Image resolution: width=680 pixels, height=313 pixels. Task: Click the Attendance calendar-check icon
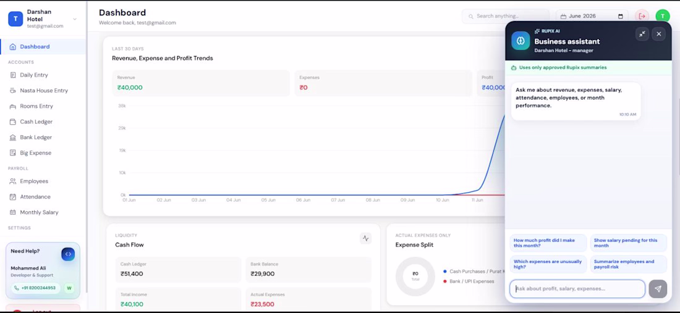(12, 197)
